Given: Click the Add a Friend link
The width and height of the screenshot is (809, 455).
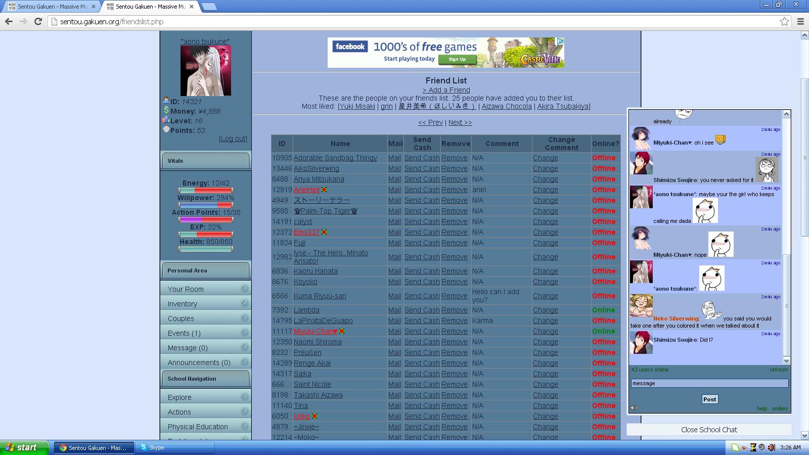Looking at the screenshot, I should [446, 90].
